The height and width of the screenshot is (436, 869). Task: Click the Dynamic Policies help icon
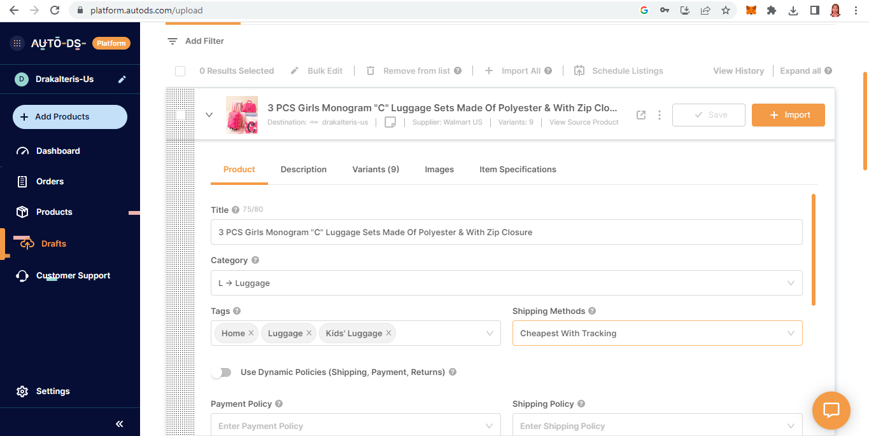pyautogui.click(x=453, y=372)
